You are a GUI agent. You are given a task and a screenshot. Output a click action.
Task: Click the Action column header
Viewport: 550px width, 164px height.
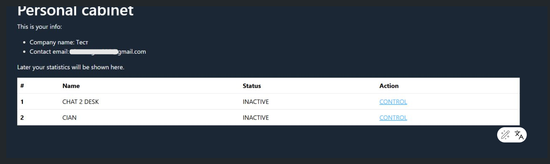(x=389, y=86)
